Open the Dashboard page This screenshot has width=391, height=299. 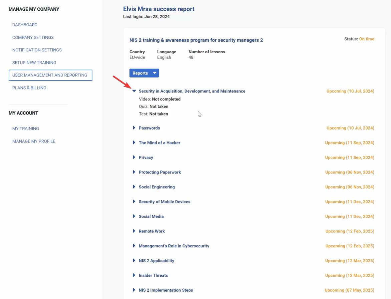click(25, 25)
